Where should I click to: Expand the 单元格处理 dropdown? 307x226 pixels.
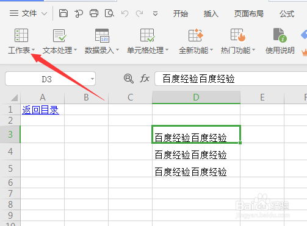tap(167, 49)
